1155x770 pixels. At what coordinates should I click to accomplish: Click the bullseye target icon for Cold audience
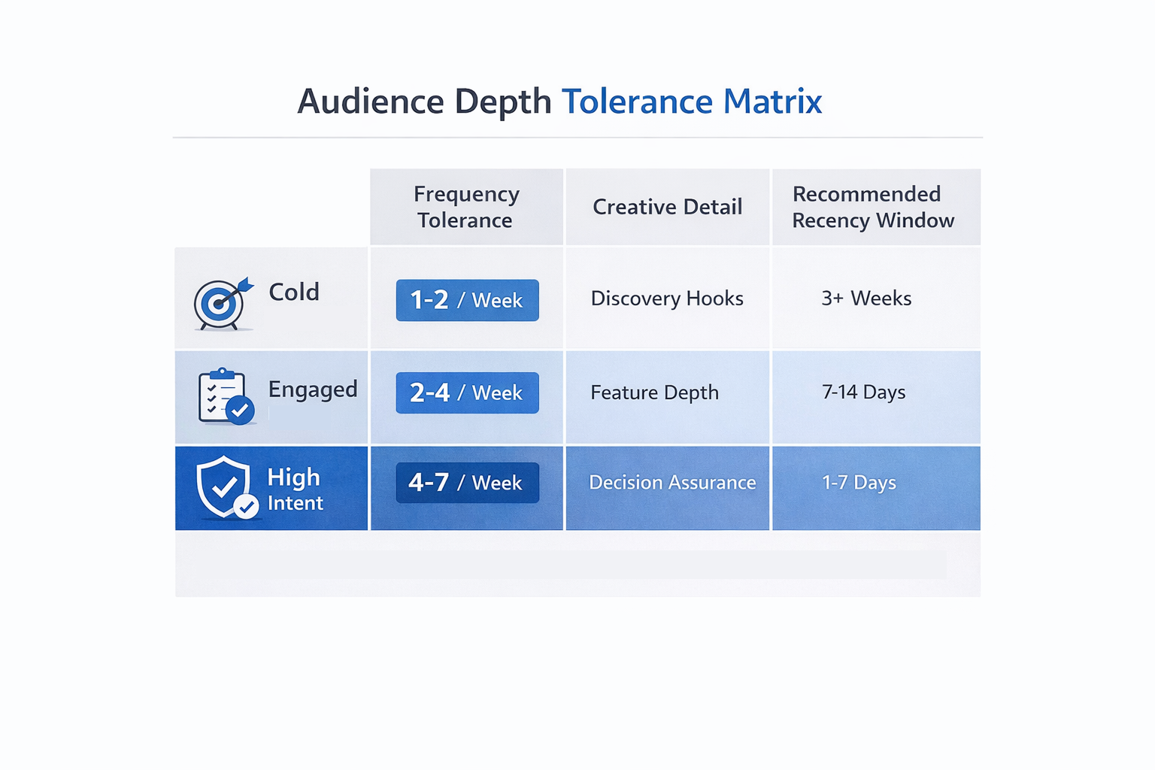pos(220,301)
